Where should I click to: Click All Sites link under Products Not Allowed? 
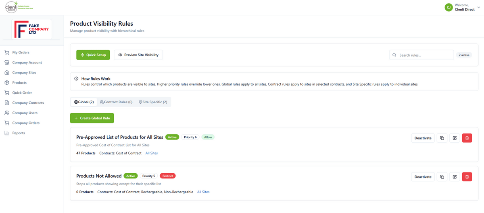203,192
